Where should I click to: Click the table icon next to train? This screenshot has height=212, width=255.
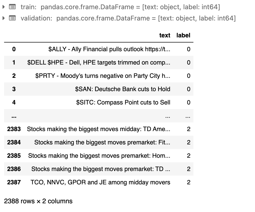pyautogui.click(x=12, y=7)
